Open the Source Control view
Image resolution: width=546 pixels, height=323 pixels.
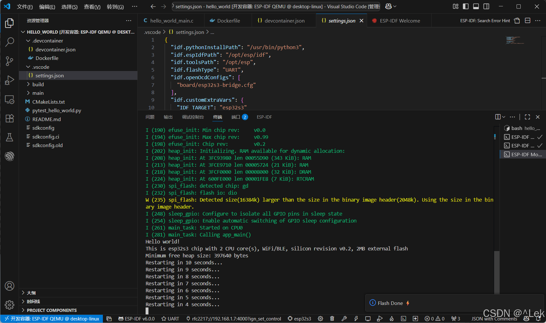click(x=9, y=61)
